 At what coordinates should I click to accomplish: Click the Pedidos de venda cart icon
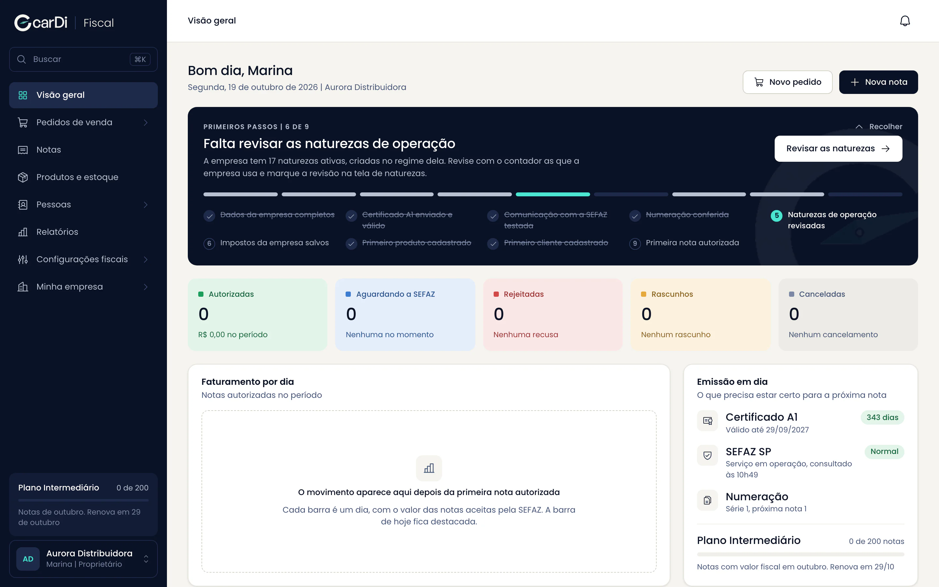click(23, 123)
